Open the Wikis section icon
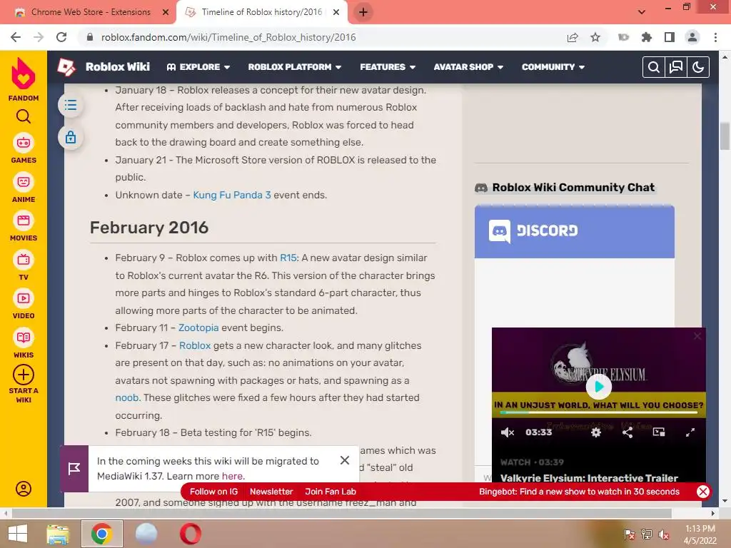This screenshot has height=548, width=731. coord(24,338)
